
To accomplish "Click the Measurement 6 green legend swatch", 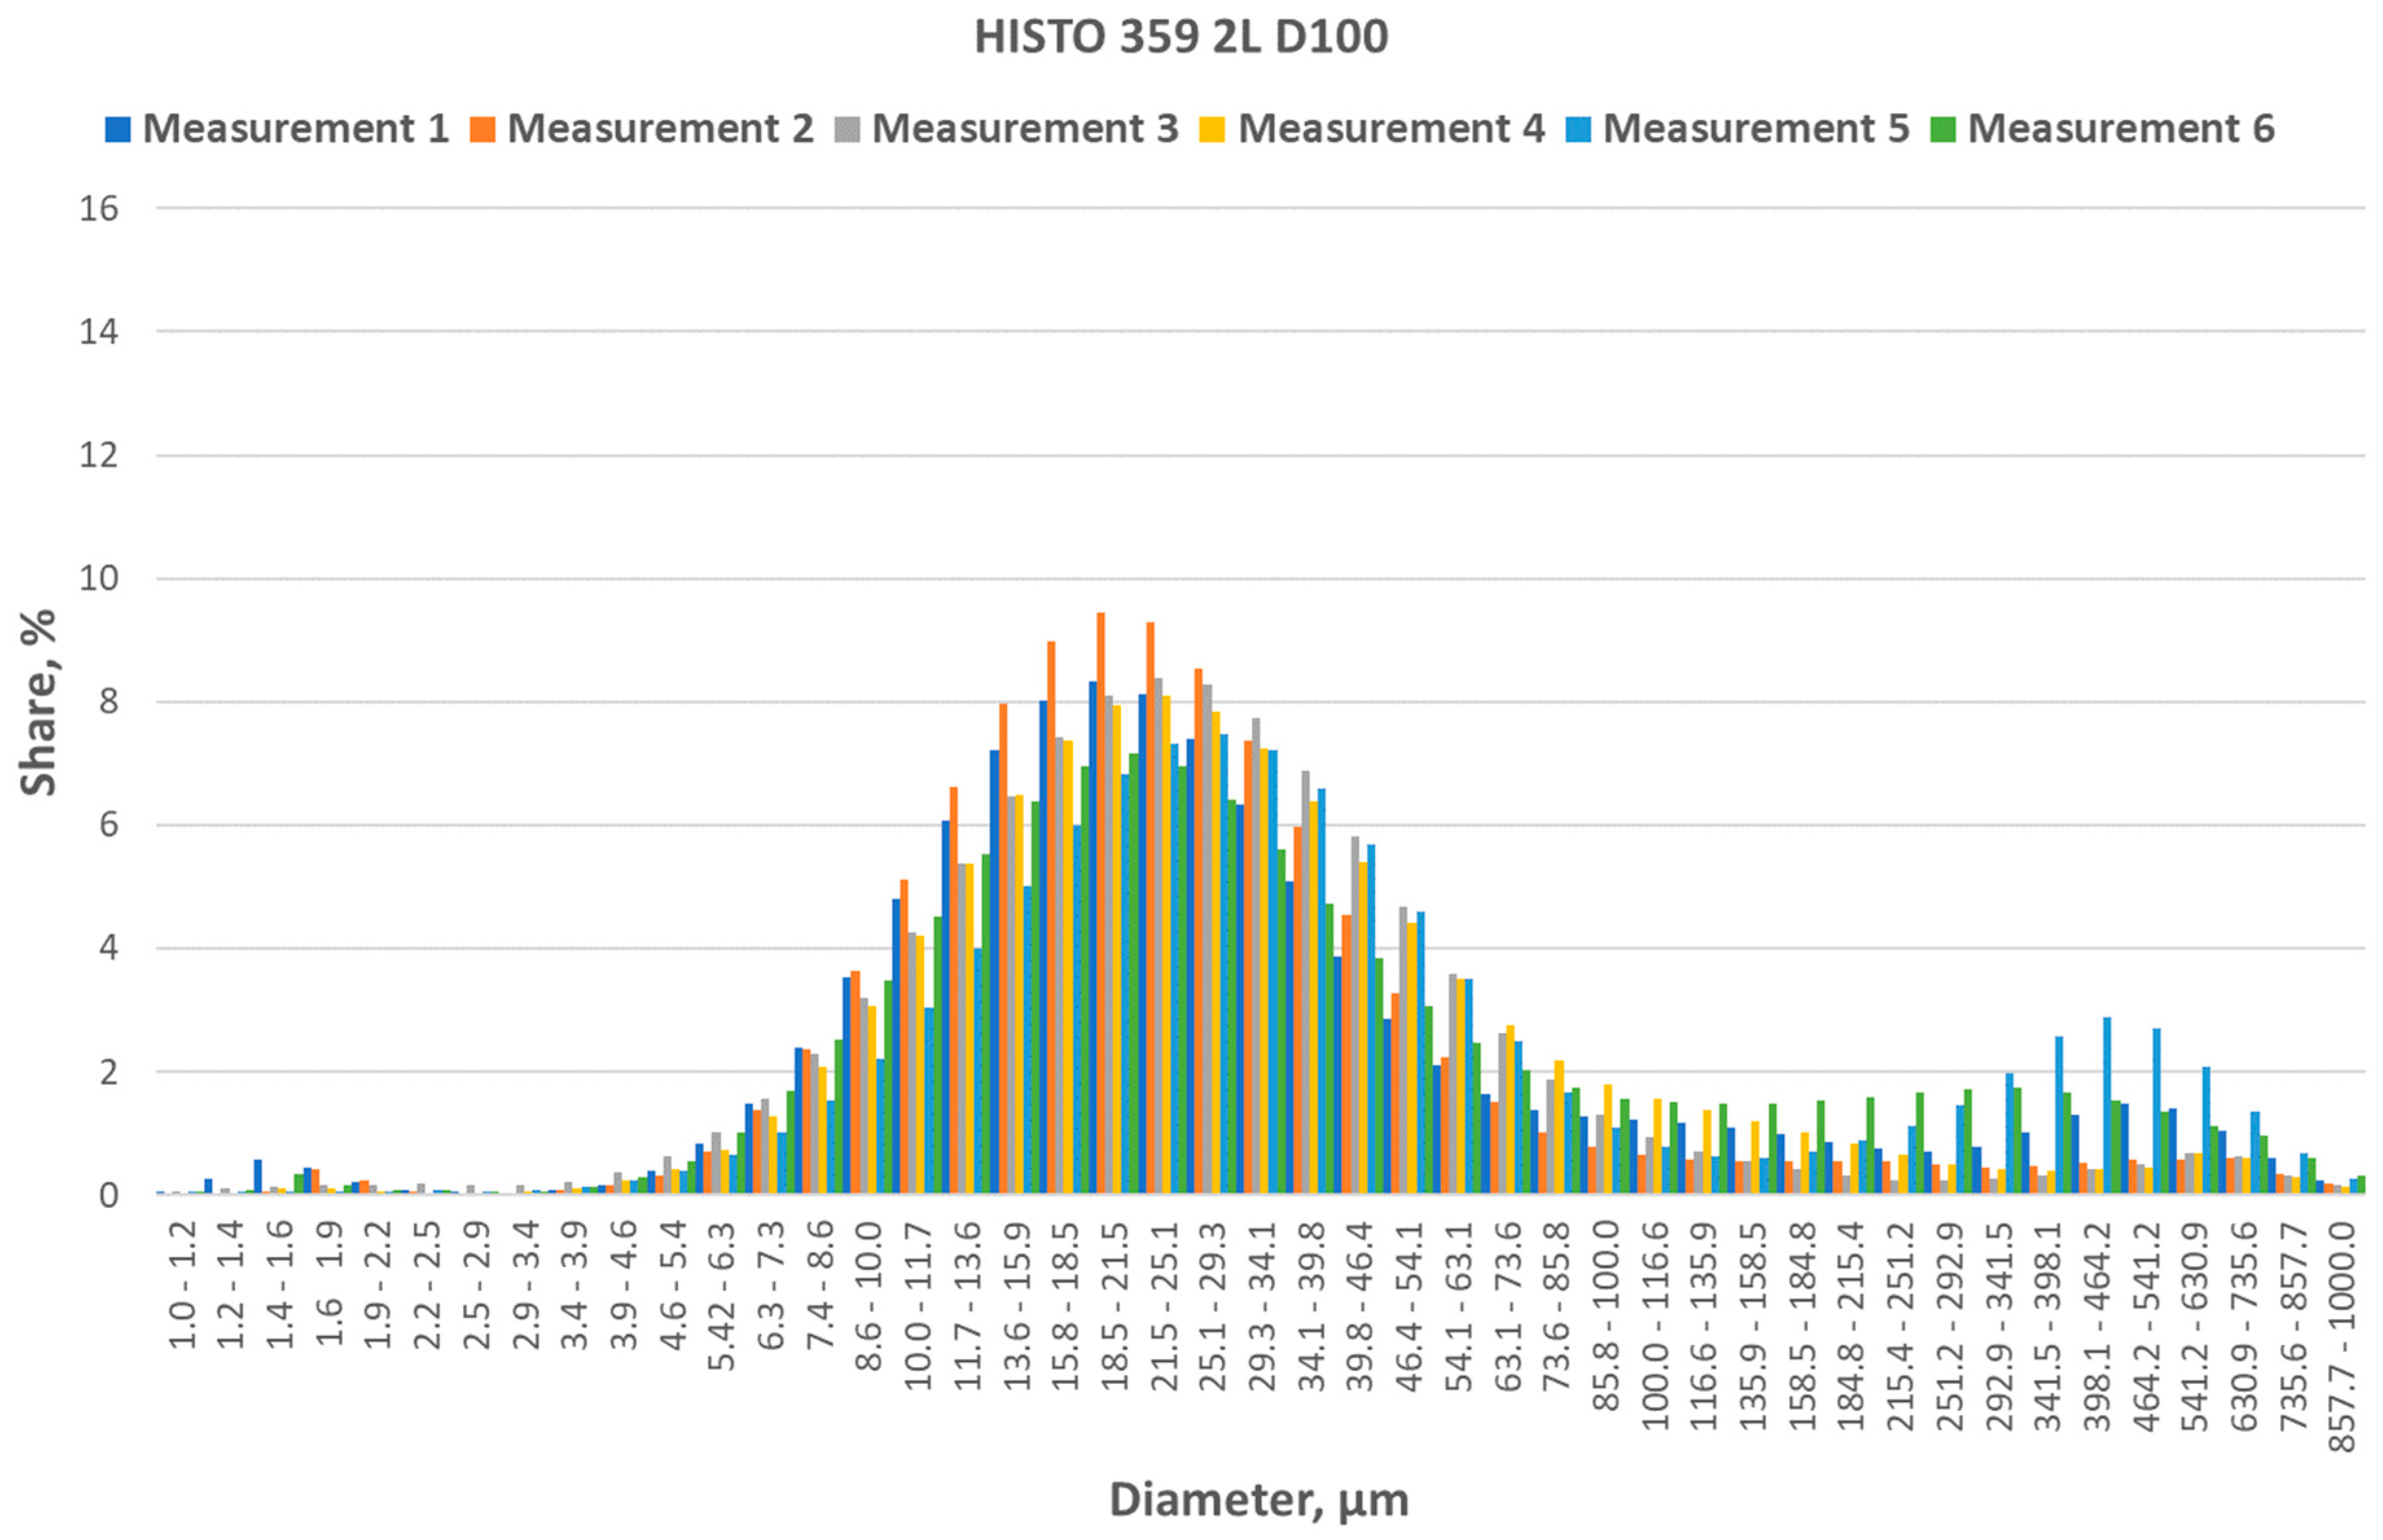I will pos(1943,129).
